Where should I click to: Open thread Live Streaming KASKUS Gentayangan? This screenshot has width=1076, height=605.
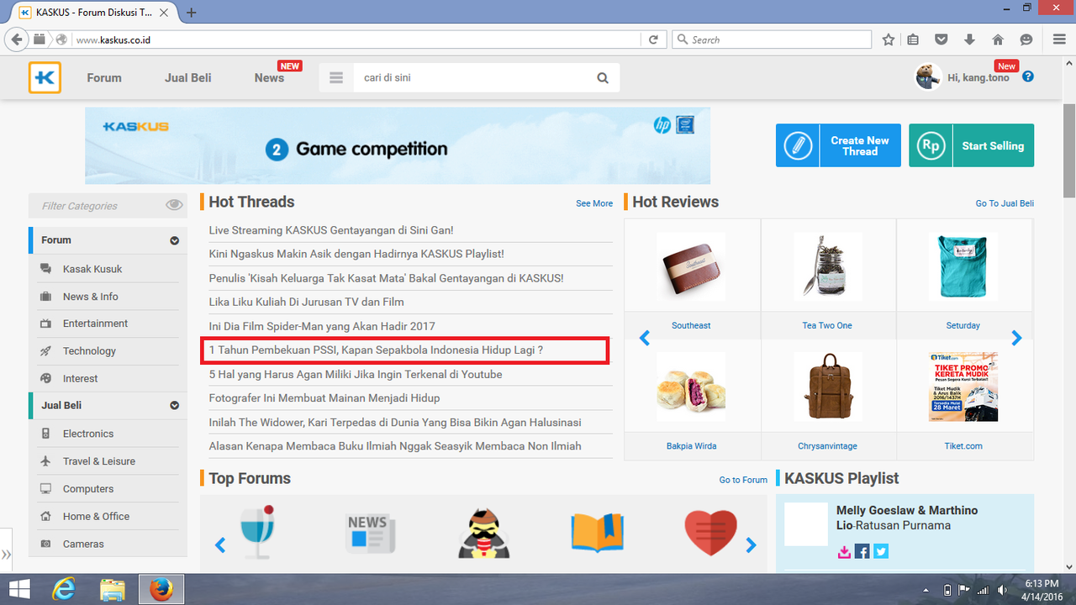coord(331,230)
